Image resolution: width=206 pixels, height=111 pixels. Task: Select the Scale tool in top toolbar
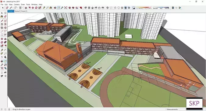(40, 8)
